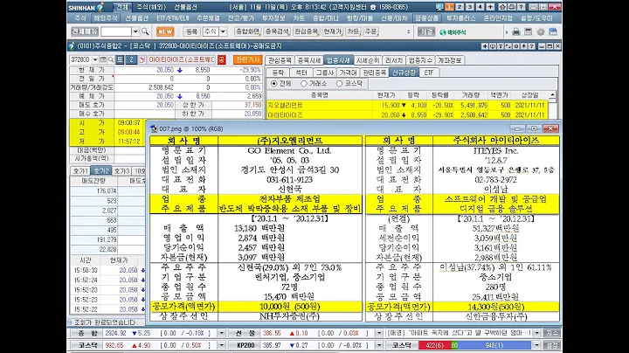The height and width of the screenshot is (353, 629).
Task: Open stock code list icon next to 372800
Action: click(103, 59)
